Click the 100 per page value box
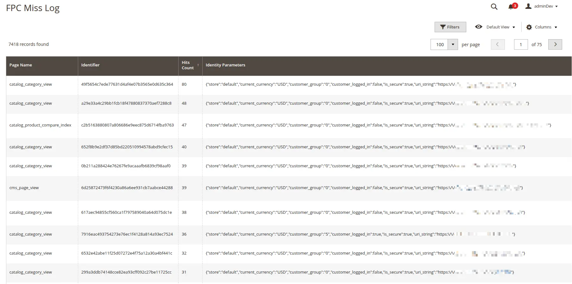The image size is (572, 284). click(440, 45)
